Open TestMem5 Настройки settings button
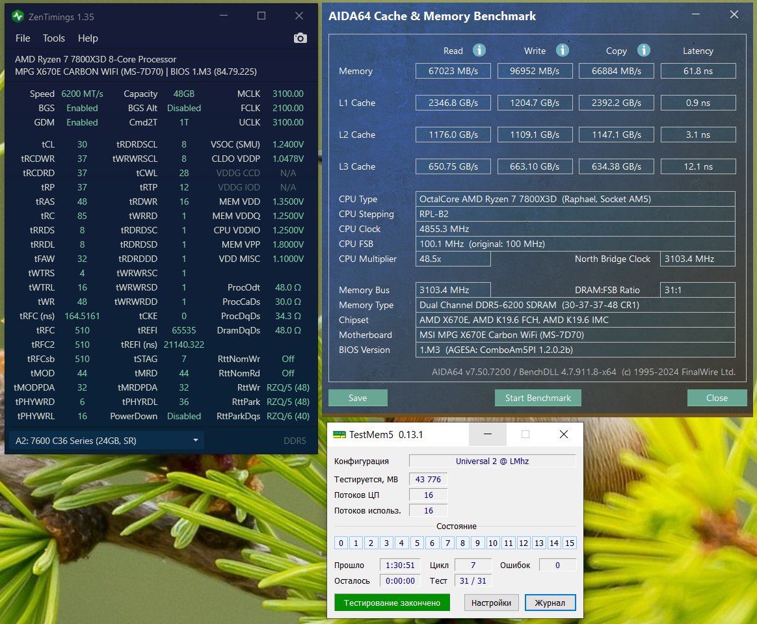The height and width of the screenshot is (624, 757). pyautogui.click(x=492, y=603)
